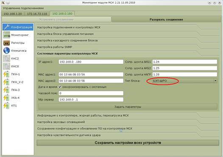Open the Климатика globe icon
223x157 pixels.
[6, 50]
